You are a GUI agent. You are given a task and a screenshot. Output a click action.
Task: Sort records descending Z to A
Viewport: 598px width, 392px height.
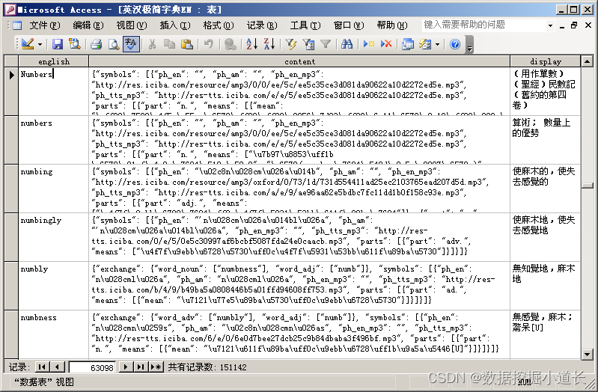click(269, 44)
